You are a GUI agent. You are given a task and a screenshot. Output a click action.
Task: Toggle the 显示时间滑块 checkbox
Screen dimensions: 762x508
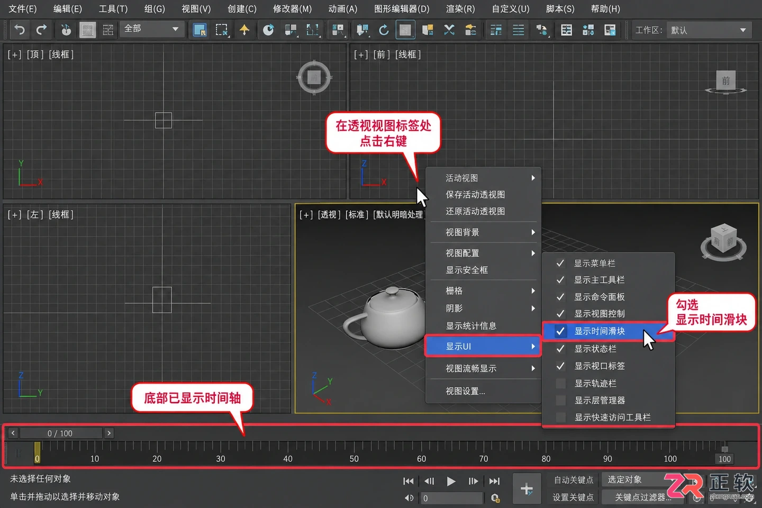(x=560, y=331)
